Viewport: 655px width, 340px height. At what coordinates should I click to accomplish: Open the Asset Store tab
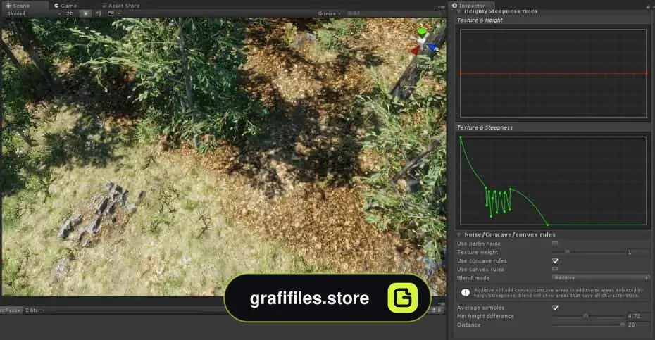(x=120, y=6)
